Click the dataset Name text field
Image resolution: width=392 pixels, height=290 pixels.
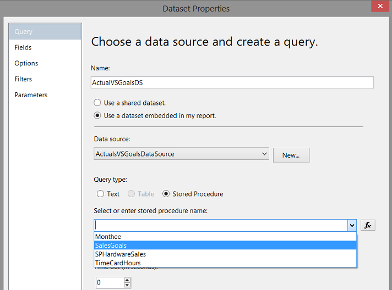click(232, 82)
